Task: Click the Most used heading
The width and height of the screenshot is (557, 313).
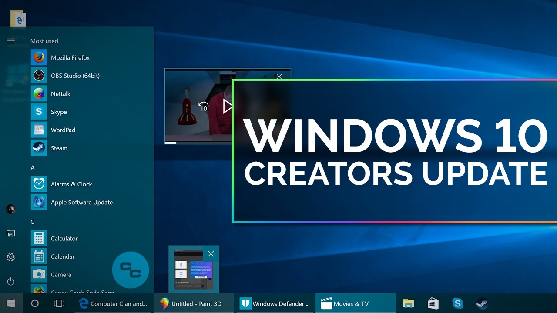Action: coord(44,41)
